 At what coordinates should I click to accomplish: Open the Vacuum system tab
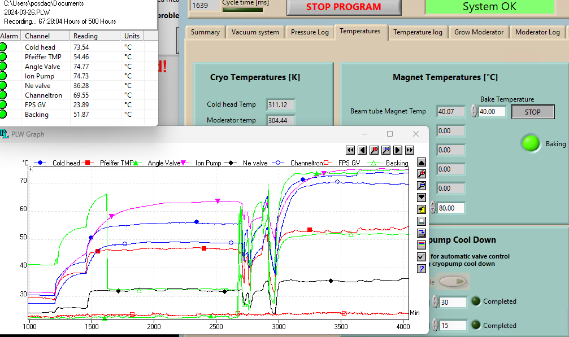(255, 32)
